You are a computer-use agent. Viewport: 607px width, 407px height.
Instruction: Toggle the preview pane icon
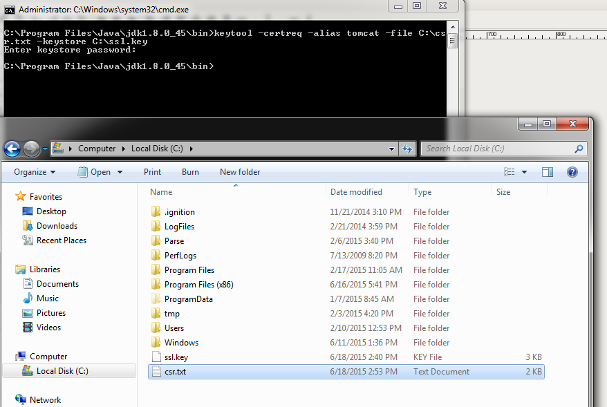(x=548, y=172)
